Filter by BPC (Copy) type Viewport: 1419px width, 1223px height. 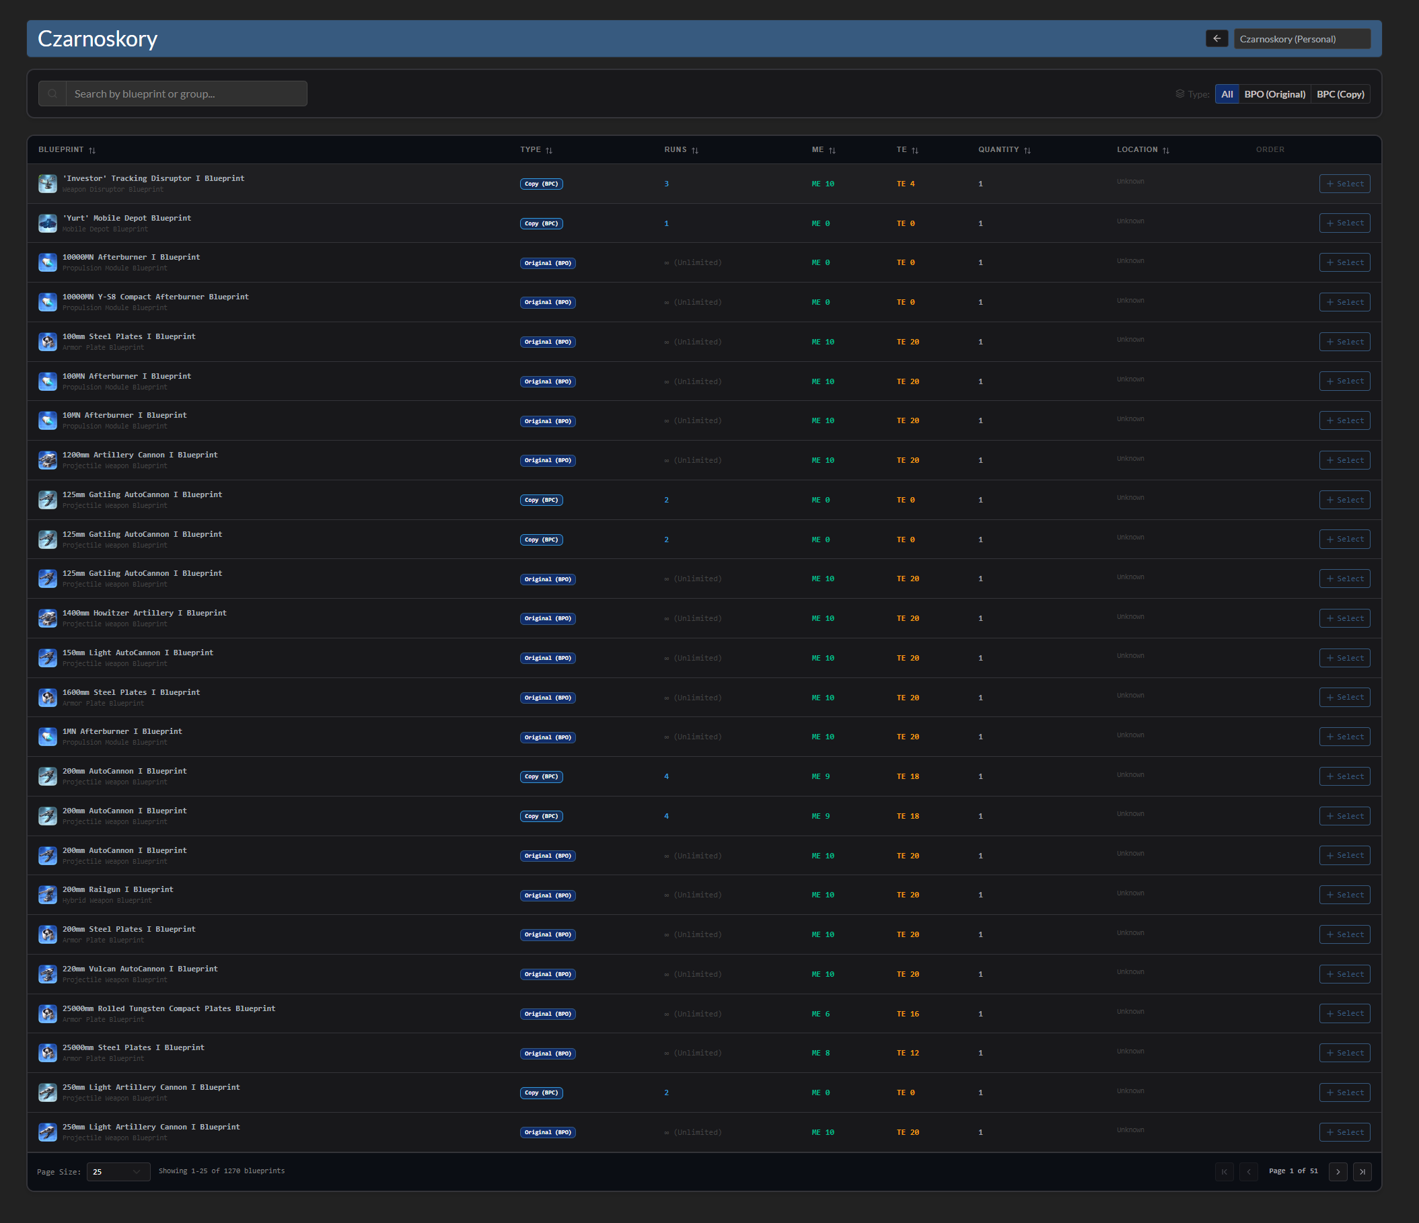(x=1340, y=94)
